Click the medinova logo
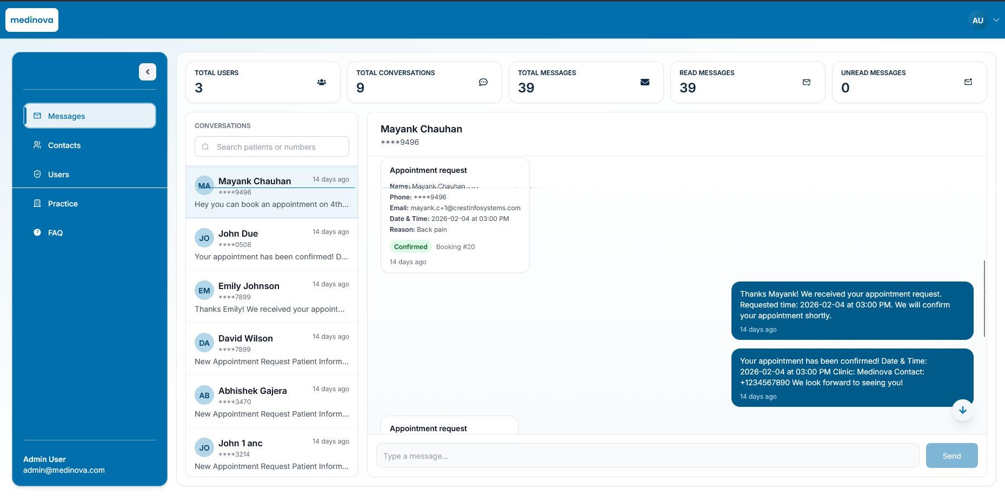The height and width of the screenshot is (496, 1005). (31, 19)
